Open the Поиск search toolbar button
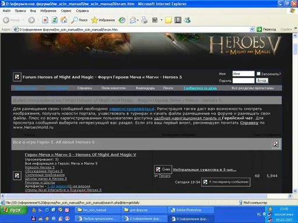The width and height of the screenshot is (298, 223). [x=79, y=20]
